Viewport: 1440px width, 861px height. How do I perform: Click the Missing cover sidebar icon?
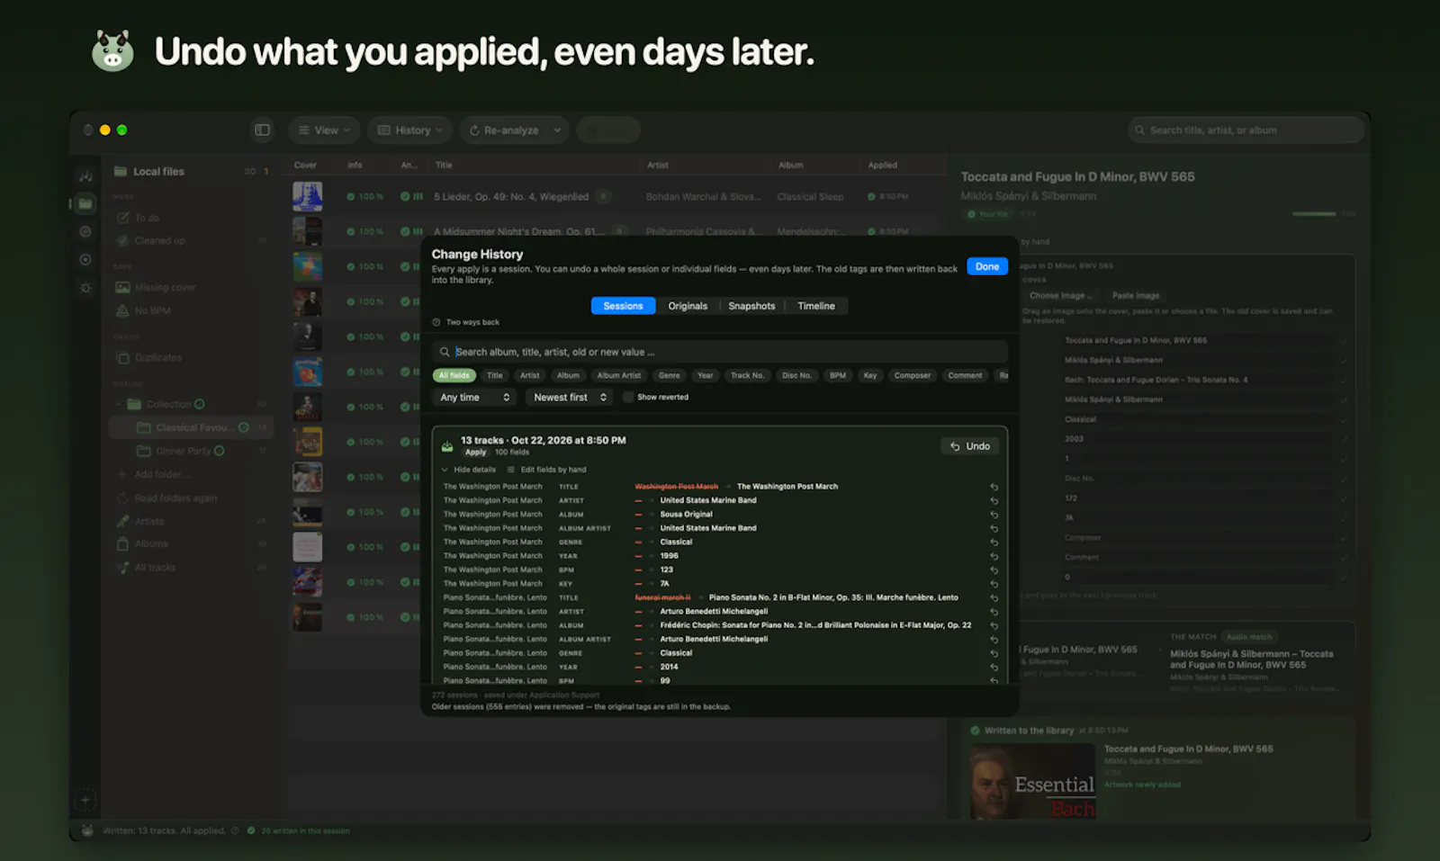(x=122, y=287)
